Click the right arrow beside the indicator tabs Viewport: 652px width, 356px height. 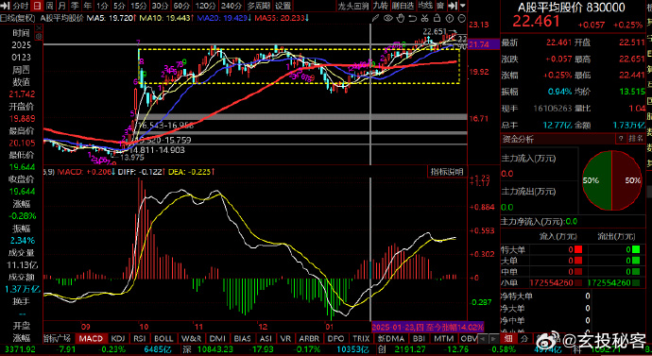pos(493,339)
